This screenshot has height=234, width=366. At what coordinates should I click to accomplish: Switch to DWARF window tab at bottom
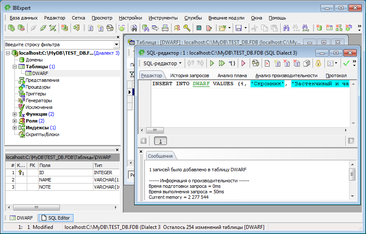pos(21,218)
